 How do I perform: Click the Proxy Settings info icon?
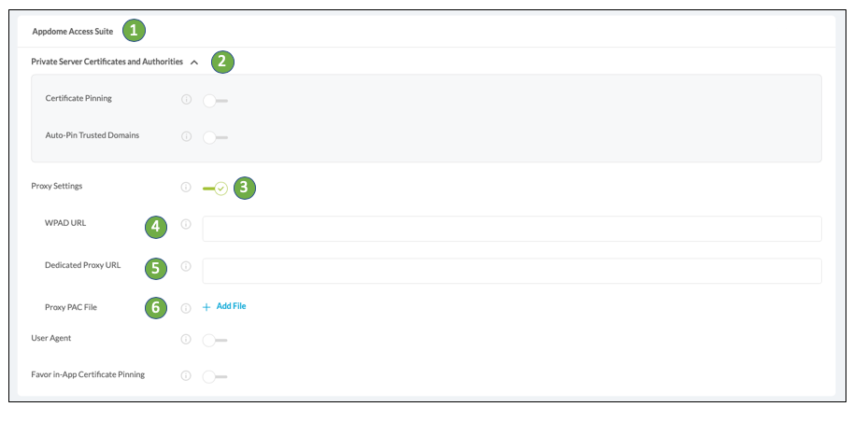point(186,188)
